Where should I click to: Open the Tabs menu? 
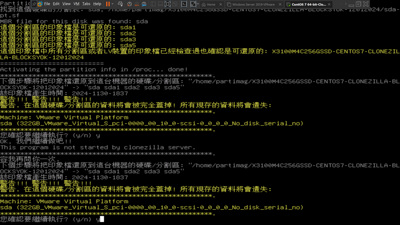(x=86, y=4)
